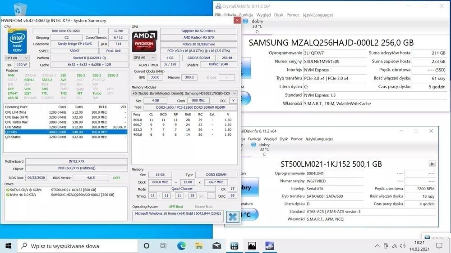Click the Windows 10 Home operating system field
The image size is (451, 253).
pos(178,216)
